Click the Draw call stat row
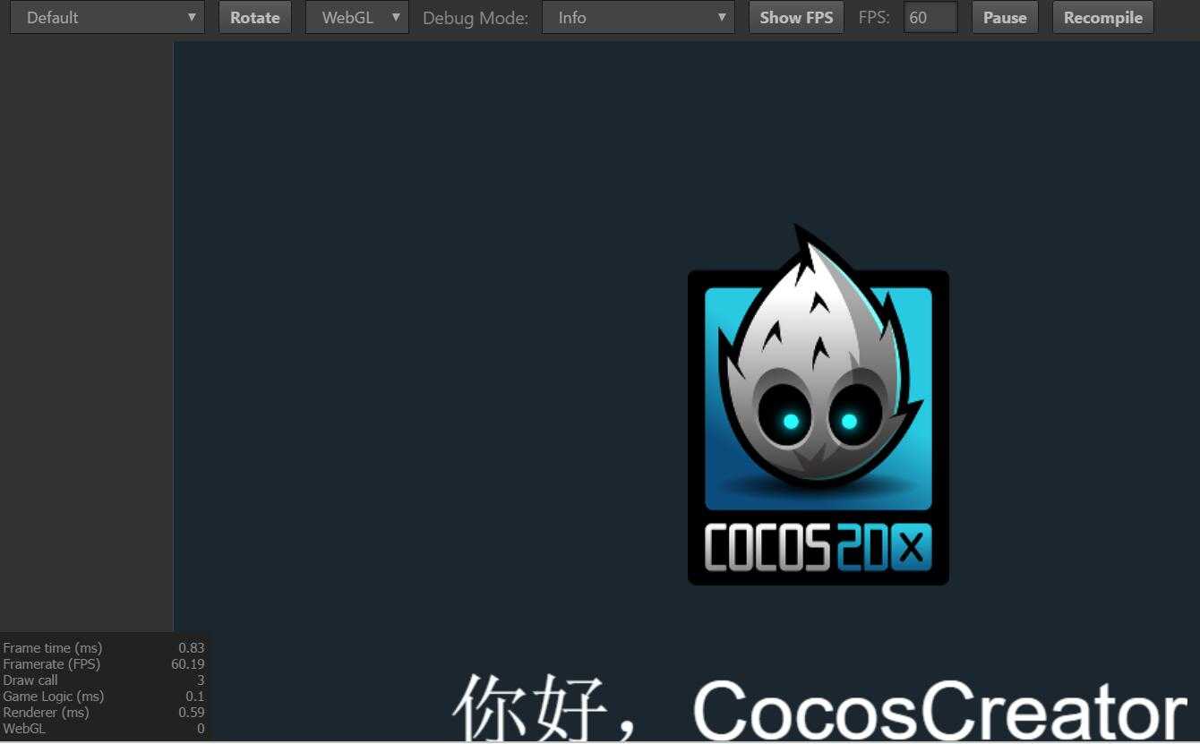 [x=104, y=680]
